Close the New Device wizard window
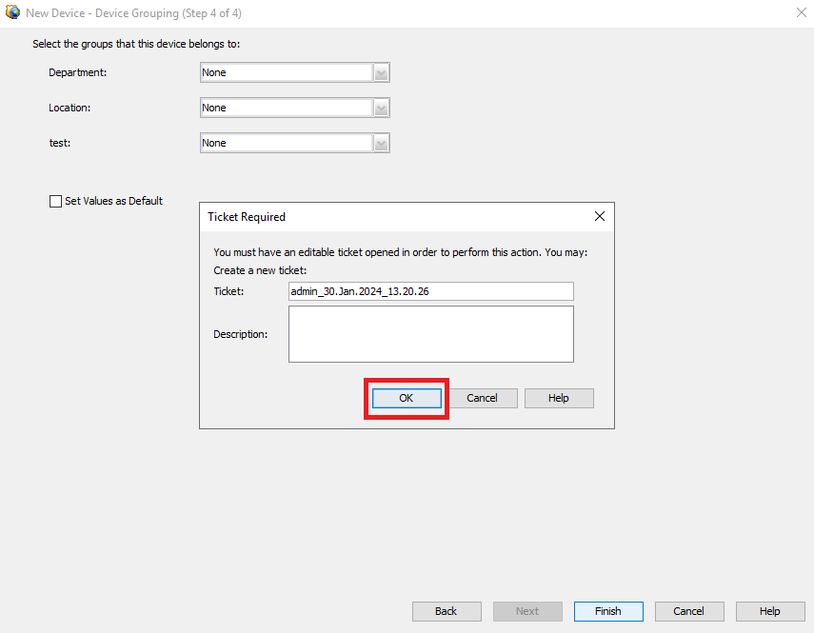The image size is (814, 633). pos(801,12)
